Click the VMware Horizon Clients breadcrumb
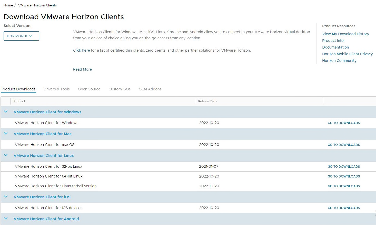Screen dimensions: 376x225 click(37, 5)
